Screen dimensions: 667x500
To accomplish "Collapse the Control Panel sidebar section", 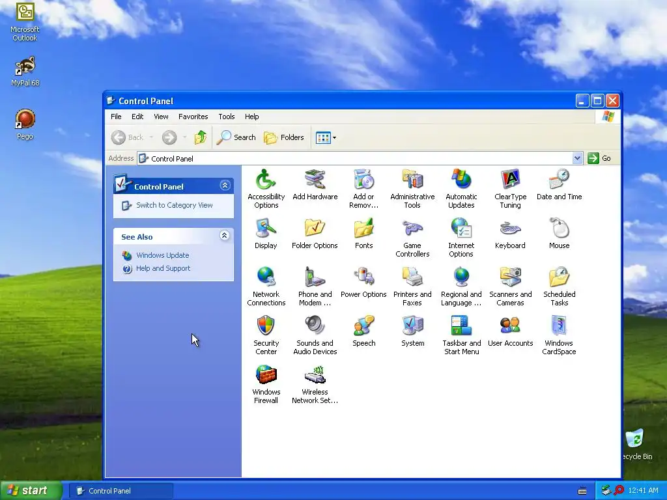I will click(x=225, y=186).
